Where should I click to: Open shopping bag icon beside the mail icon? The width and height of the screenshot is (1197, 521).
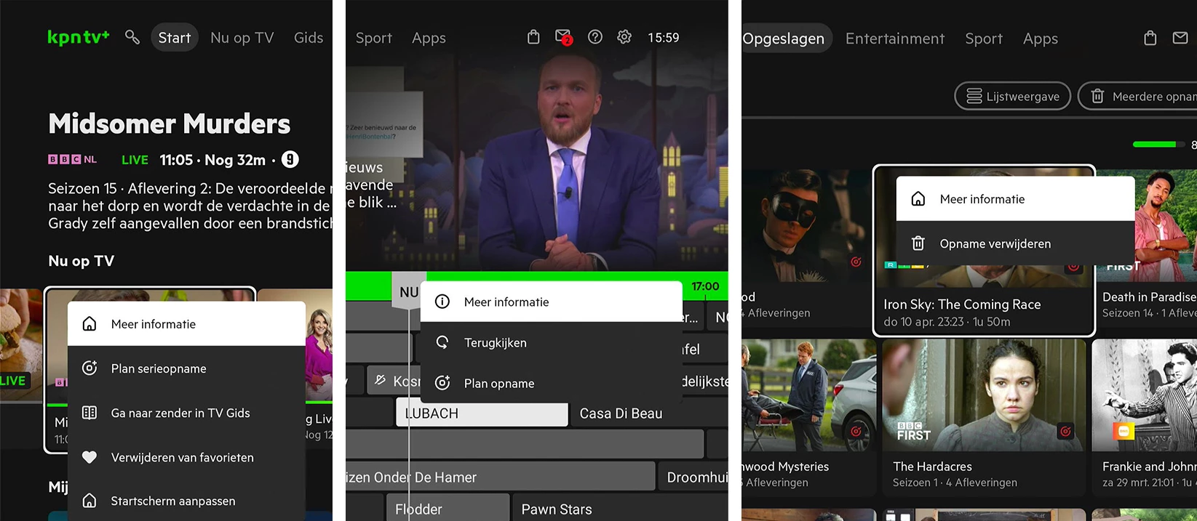[x=533, y=37]
